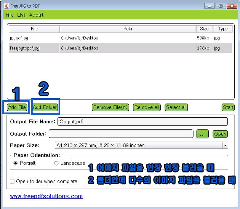Close the Free JPG to PDF window
240x209 pixels.
click(232, 6)
